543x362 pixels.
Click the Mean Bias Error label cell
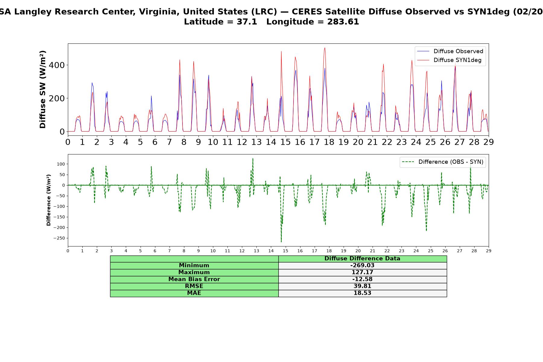194,279
